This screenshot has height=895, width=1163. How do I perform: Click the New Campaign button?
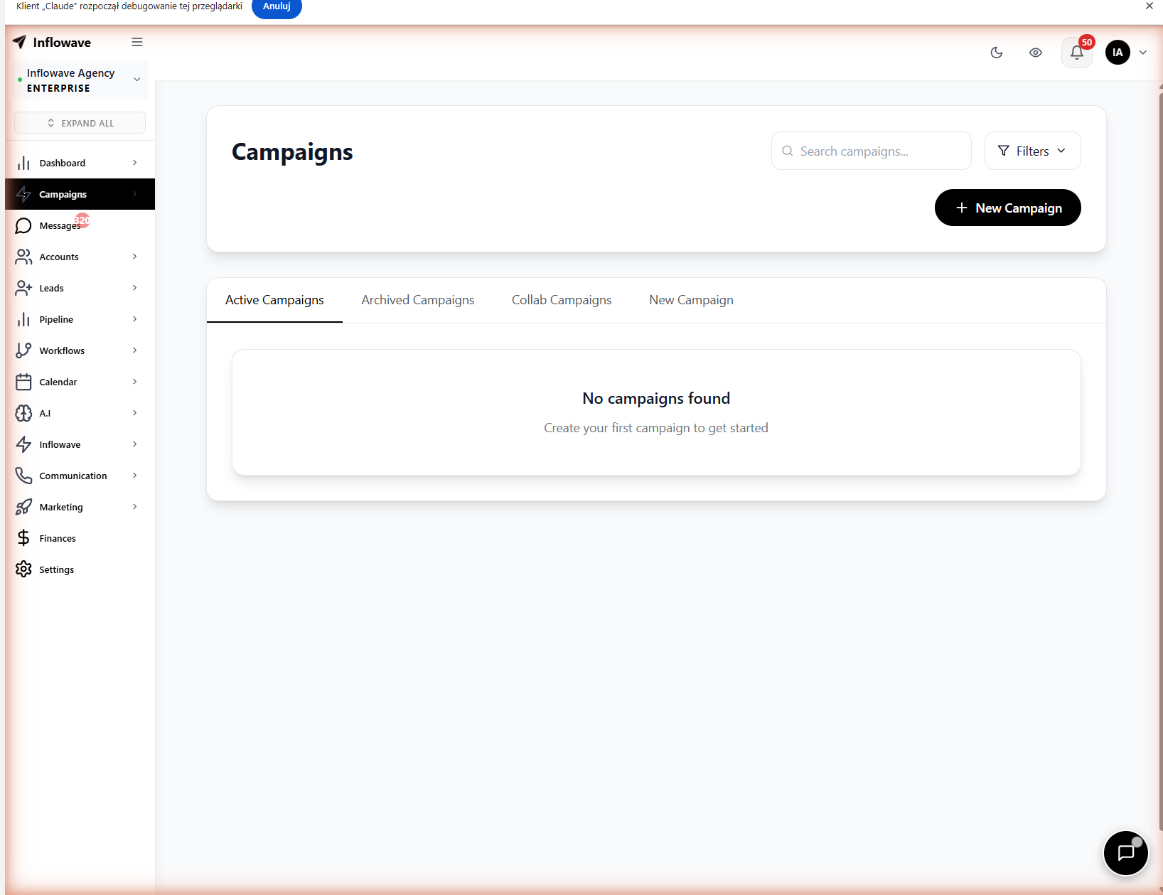1007,208
